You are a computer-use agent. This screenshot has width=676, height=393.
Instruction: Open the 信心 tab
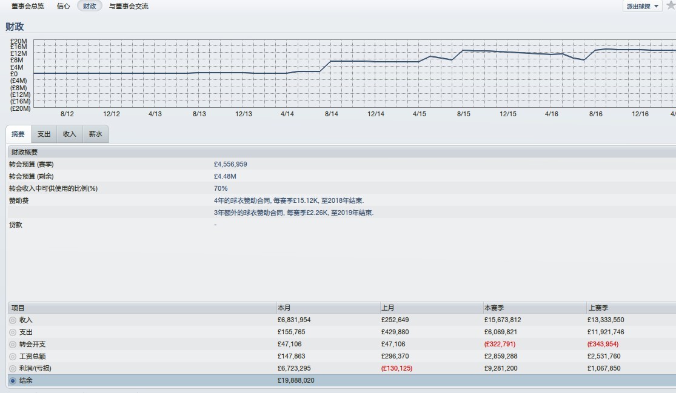63,6
